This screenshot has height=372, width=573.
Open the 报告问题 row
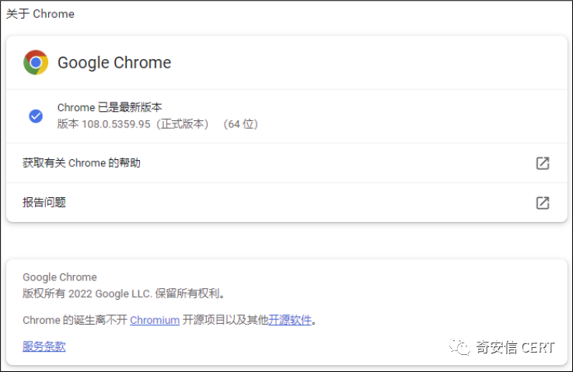286,203
